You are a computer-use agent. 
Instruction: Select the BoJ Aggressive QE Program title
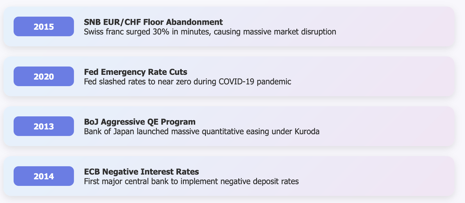tap(139, 122)
